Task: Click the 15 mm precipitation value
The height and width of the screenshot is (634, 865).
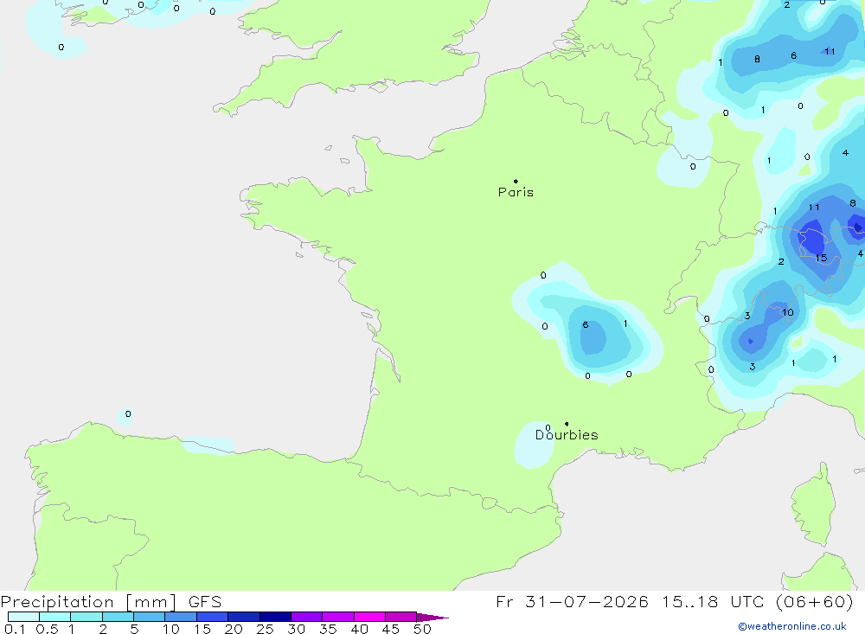Action: [x=821, y=258]
